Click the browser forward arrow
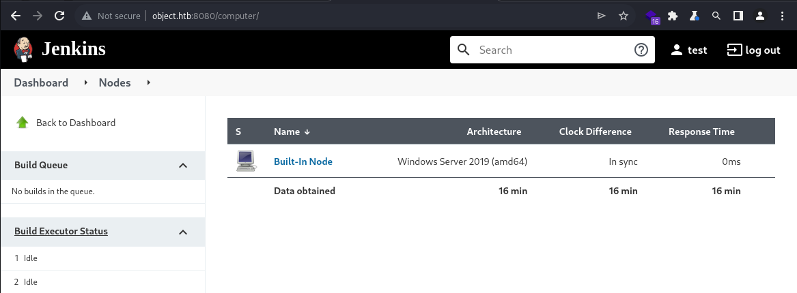 [38, 16]
